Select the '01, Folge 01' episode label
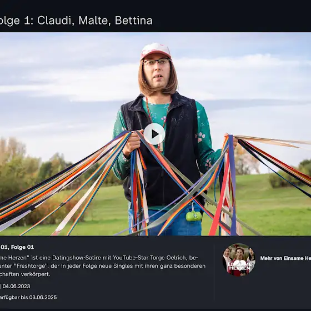This screenshot has width=311, height=311. point(17,247)
